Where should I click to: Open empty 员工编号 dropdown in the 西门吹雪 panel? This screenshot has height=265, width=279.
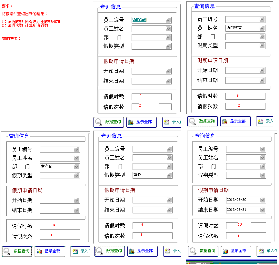pos(262,19)
